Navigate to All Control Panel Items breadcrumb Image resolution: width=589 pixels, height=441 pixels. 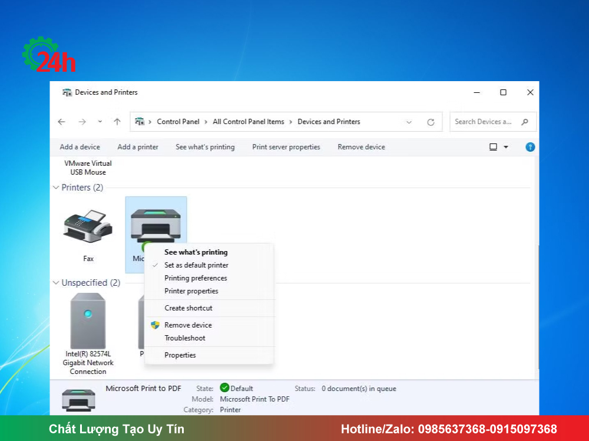click(x=249, y=122)
